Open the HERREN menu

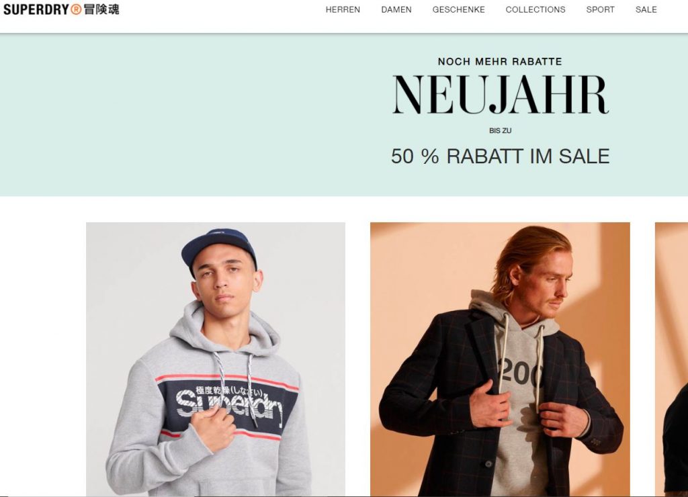pyautogui.click(x=343, y=9)
